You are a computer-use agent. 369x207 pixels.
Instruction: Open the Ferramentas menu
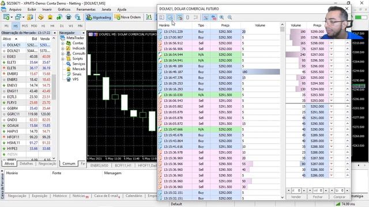tap(86, 9)
